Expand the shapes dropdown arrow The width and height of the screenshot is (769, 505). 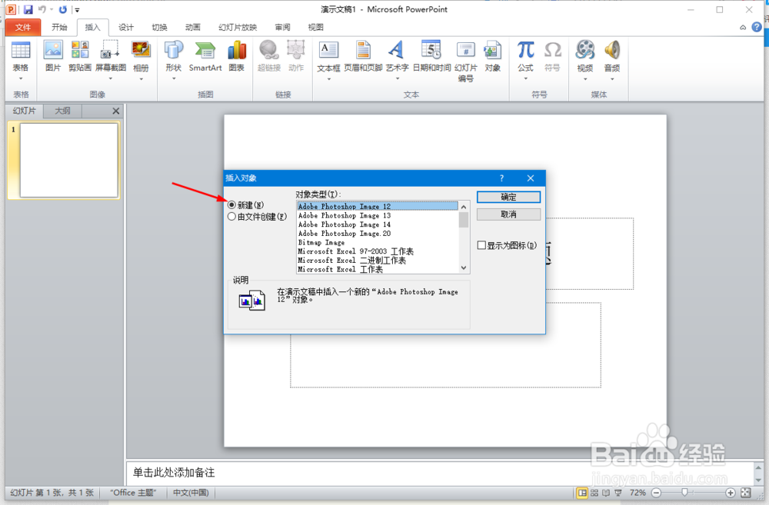[x=174, y=79]
